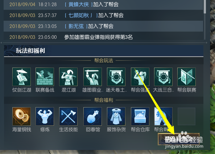Open the 修炼 training icon
The height and width of the screenshot is (154, 215).
45,116
